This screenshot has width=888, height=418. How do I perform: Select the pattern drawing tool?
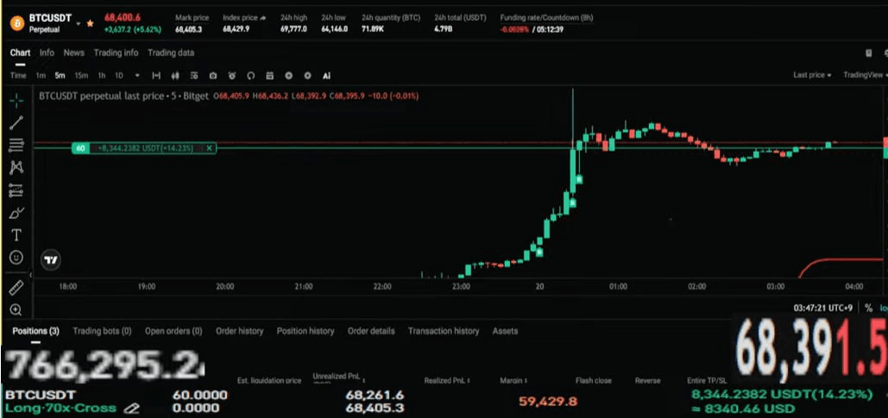(16, 167)
